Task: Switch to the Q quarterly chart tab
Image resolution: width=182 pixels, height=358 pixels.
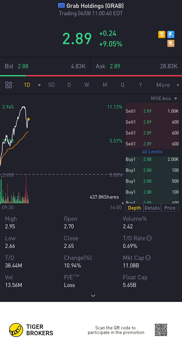Action: pos(123,85)
